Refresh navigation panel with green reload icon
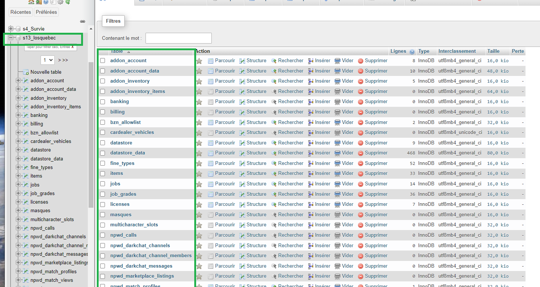The width and height of the screenshot is (540, 287). point(68,2)
